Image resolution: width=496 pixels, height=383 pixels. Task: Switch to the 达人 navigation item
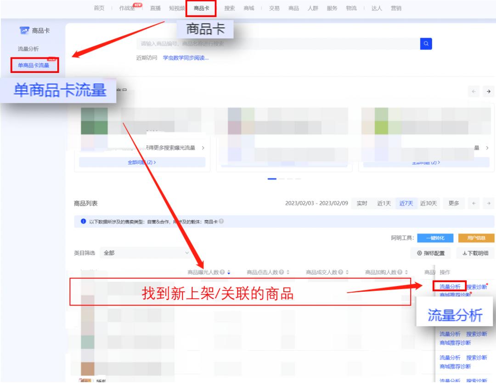(x=378, y=7)
